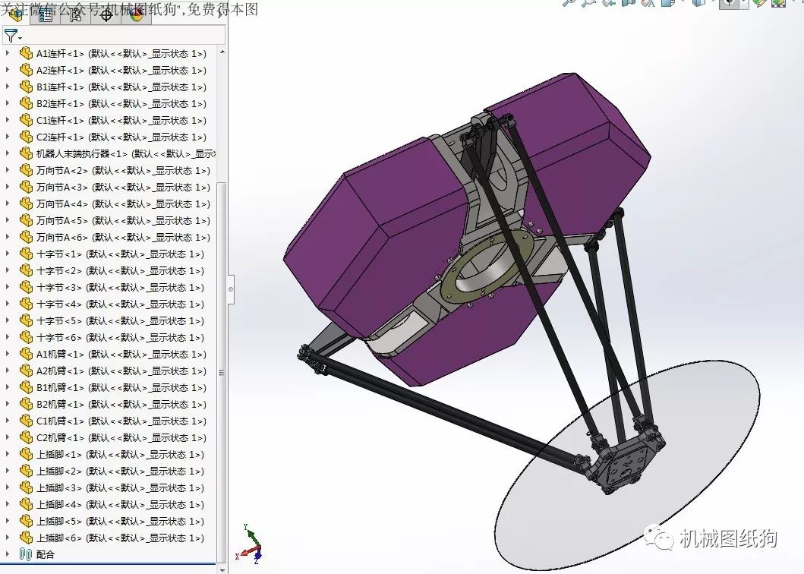Viewport: 804px width, 574px height.
Task: Open the DimXpertManager crosshair tab
Action: [106, 14]
